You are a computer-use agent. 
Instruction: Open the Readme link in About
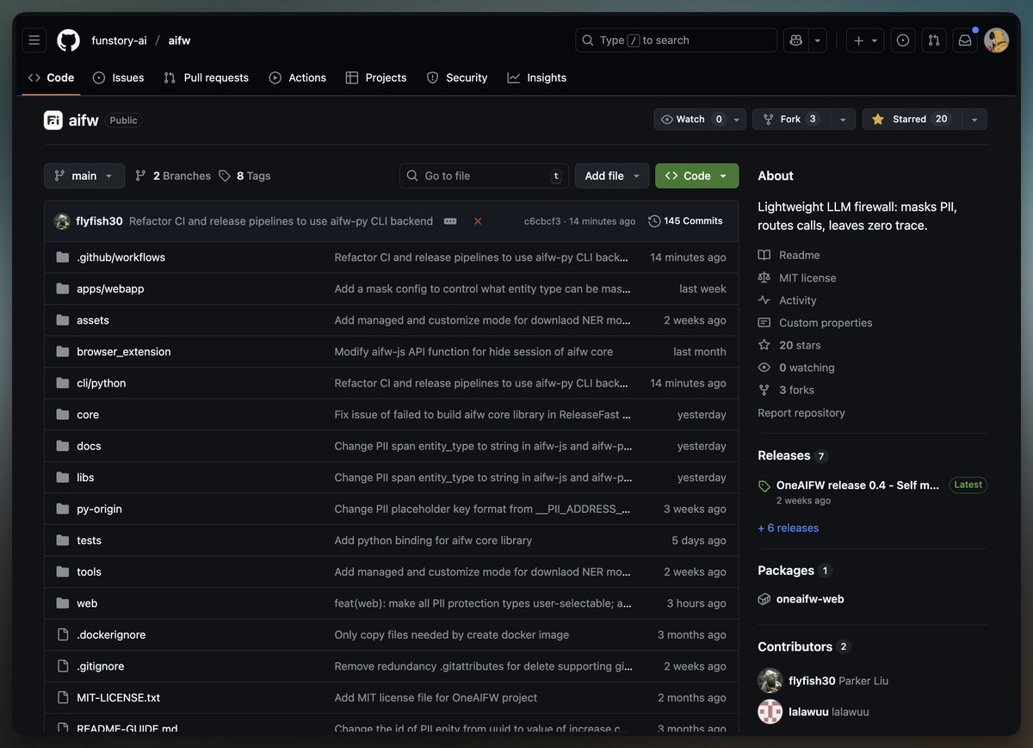789,255
